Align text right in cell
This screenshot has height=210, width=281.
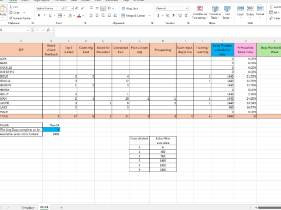[103, 15]
